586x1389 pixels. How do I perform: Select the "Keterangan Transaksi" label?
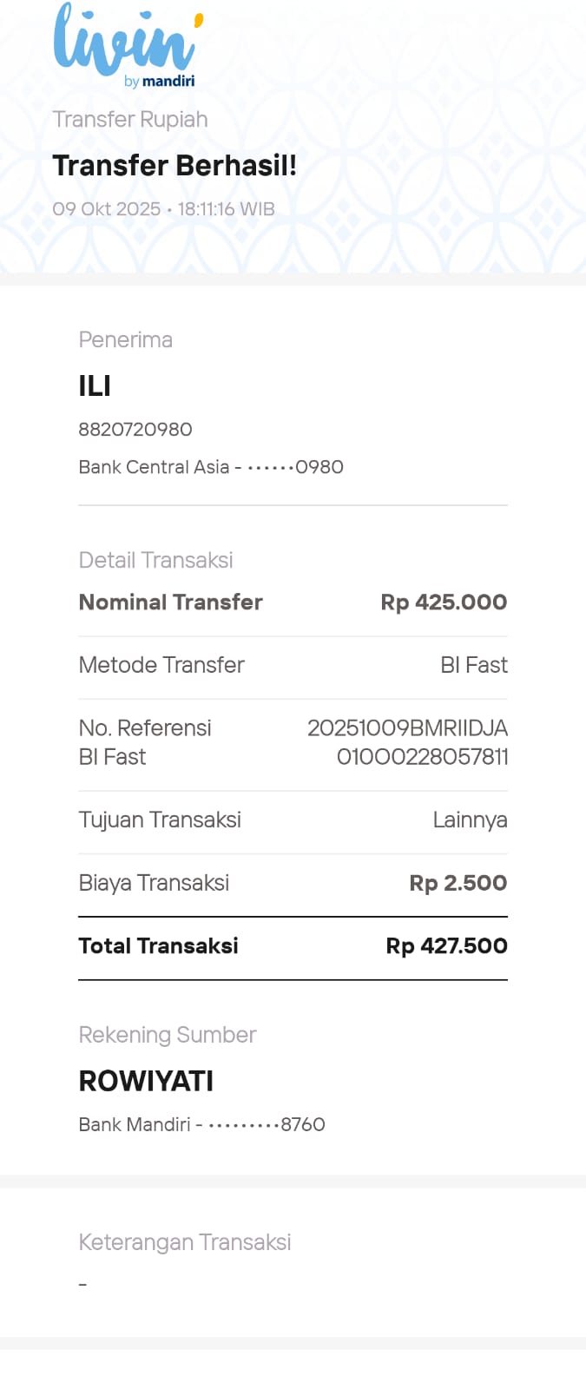(184, 1242)
